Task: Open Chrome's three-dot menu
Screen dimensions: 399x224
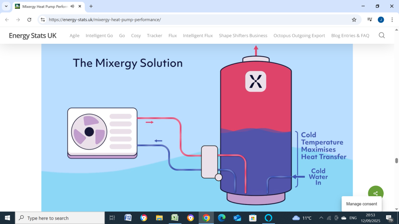Action: [392, 19]
